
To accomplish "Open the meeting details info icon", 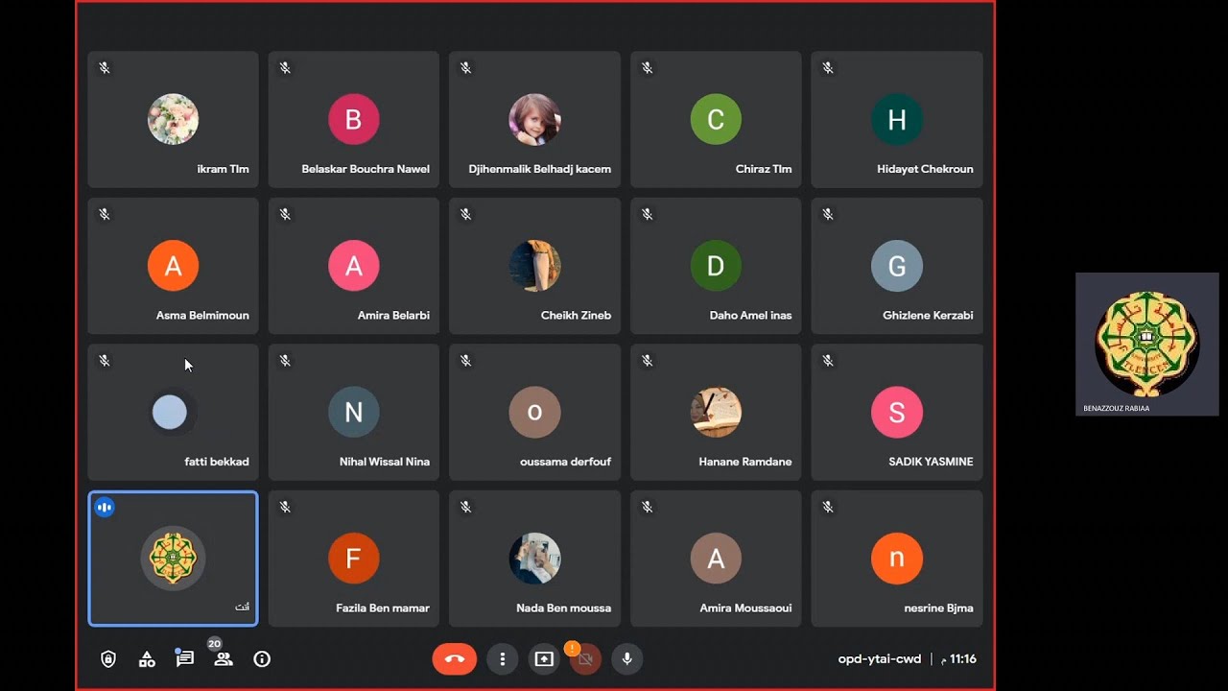I will (x=262, y=659).
